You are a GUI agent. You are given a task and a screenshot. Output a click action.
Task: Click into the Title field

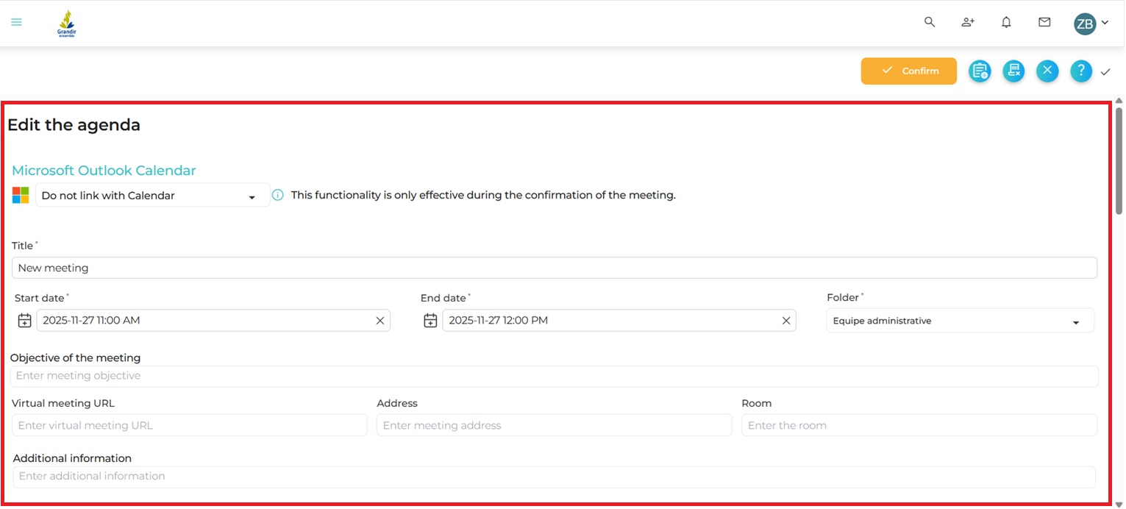click(554, 268)
